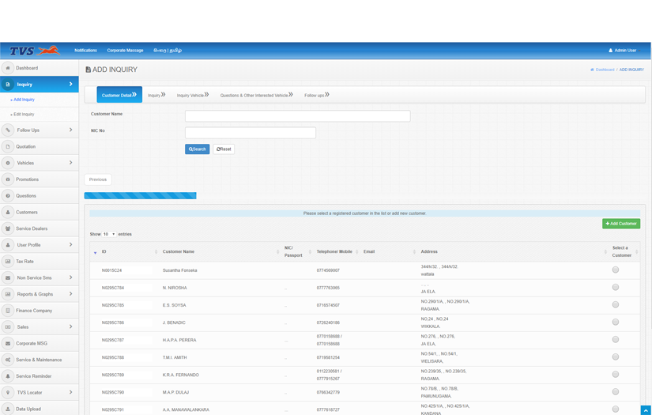Select customer E.S. SOYSA radio button

point(616,305)
